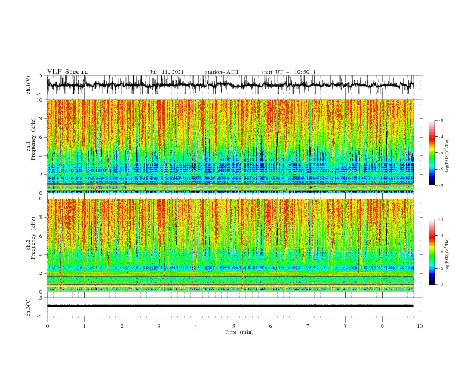
Task: Click the 'VLF Spectra' title text
Action: (67, 72)
